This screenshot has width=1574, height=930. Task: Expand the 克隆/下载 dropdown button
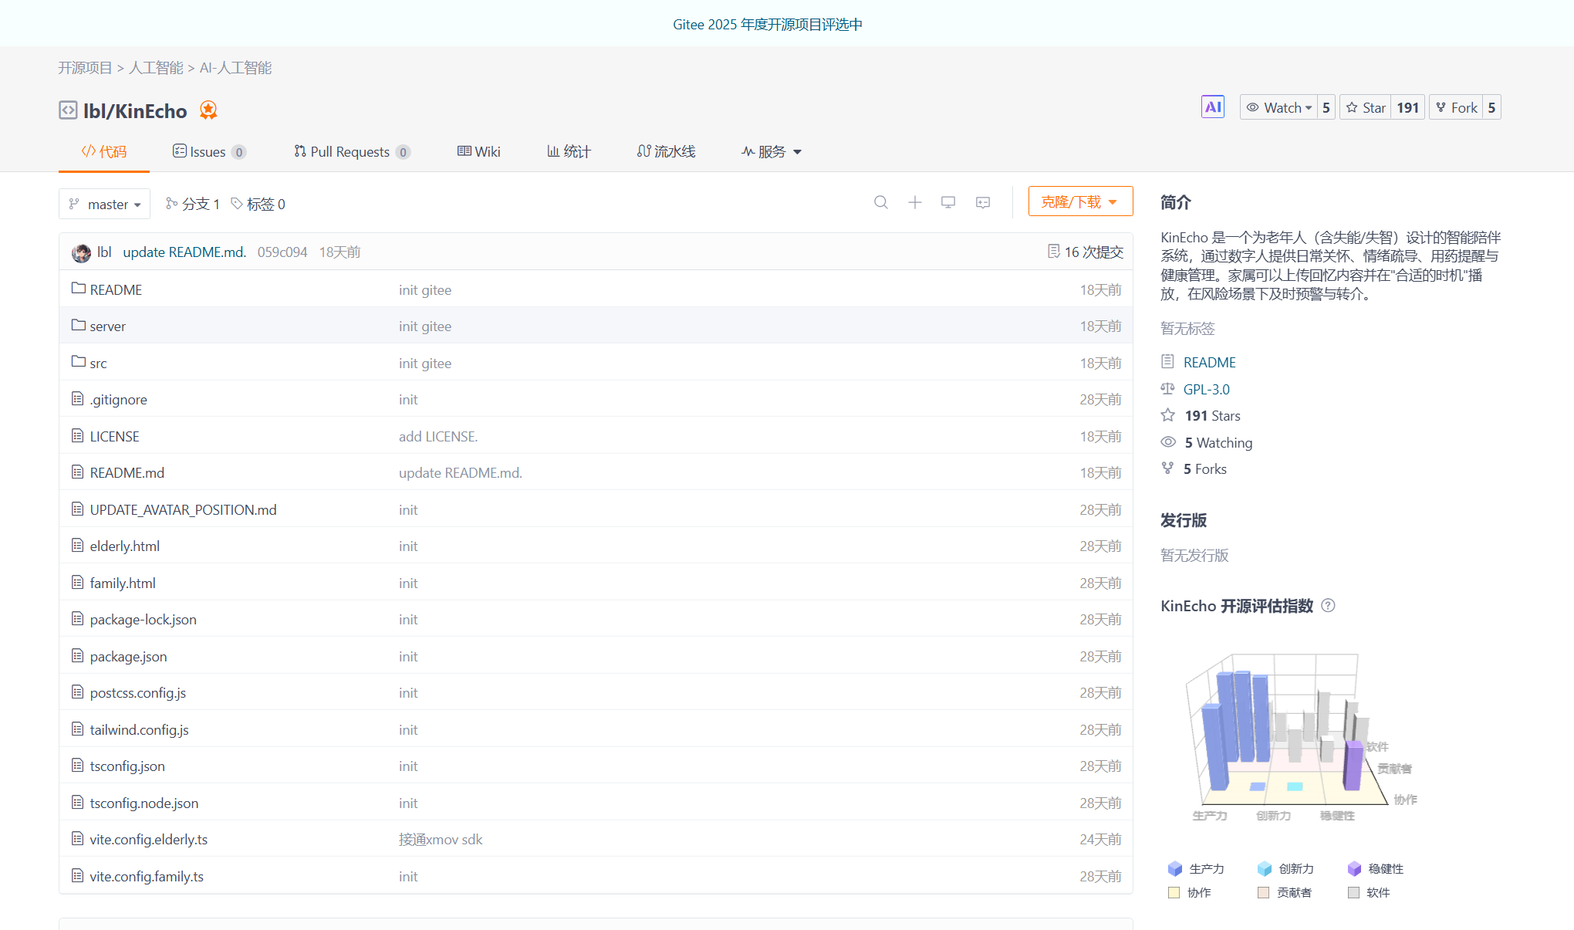coord(1079,202)
